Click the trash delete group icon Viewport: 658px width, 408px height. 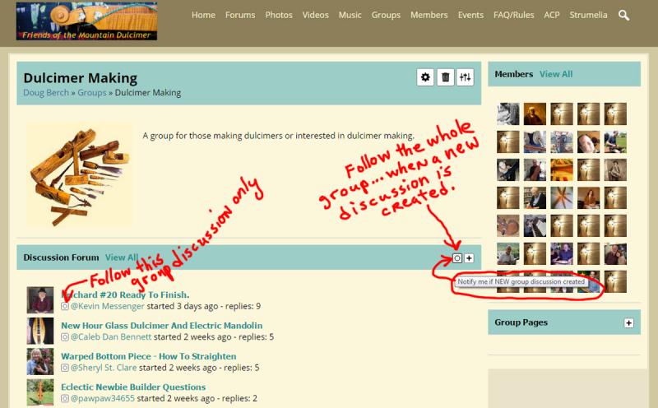tap(445, 77)
